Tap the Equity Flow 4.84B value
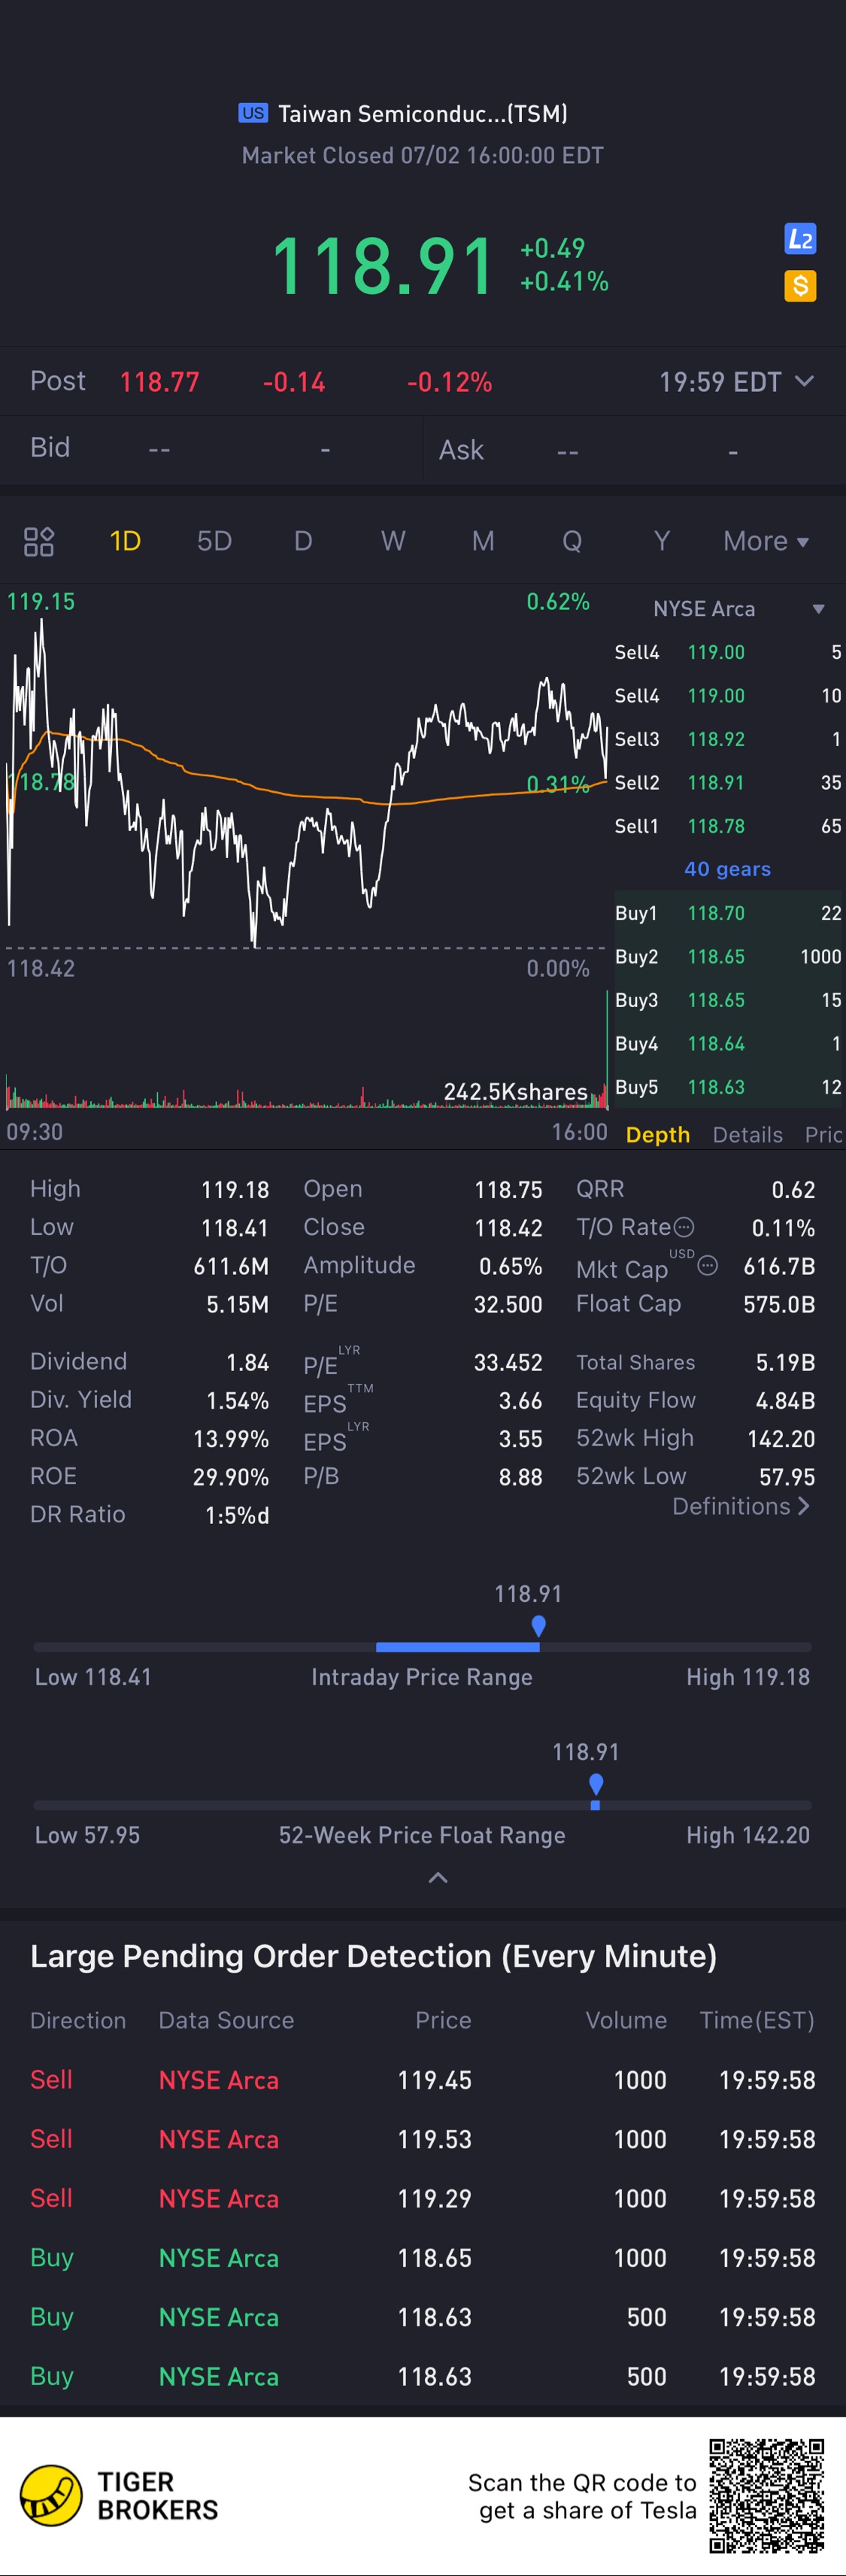Screen dimensions: 846x2576 [x=785, y=1400]
